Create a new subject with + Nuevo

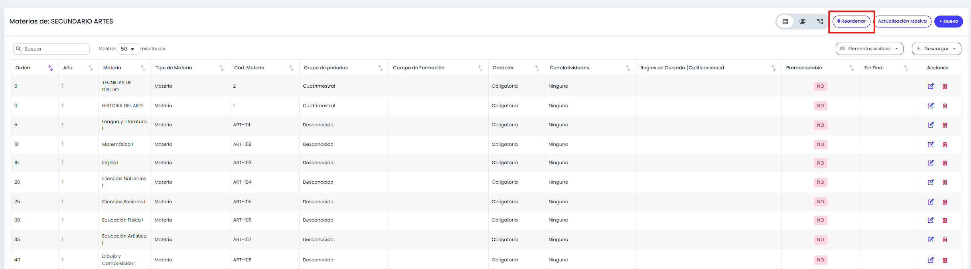949,22
